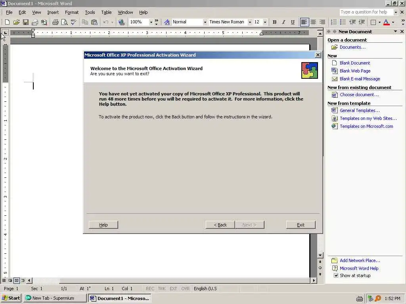Viewport: 406px width, 304px height.
Task: Open the Zoom 100% dropdown
Action: 151,22
